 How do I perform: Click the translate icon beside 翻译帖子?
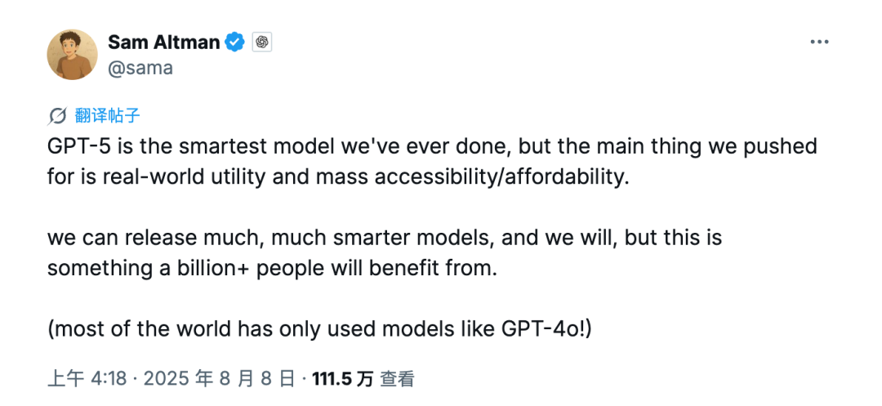coord(57,115)
